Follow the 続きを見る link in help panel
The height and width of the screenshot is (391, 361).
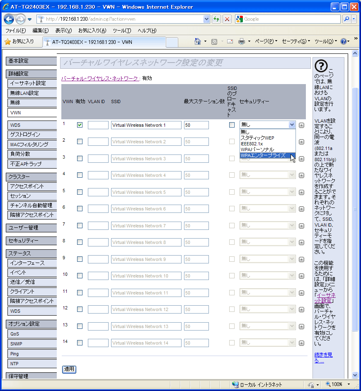(323, 357)
